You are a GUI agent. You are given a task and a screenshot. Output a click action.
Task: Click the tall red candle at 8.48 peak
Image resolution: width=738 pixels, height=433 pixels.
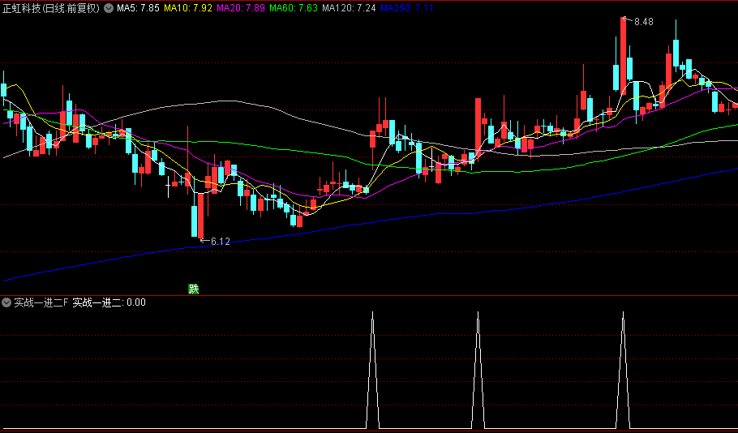pyautogui.click(x=623, y=54)
